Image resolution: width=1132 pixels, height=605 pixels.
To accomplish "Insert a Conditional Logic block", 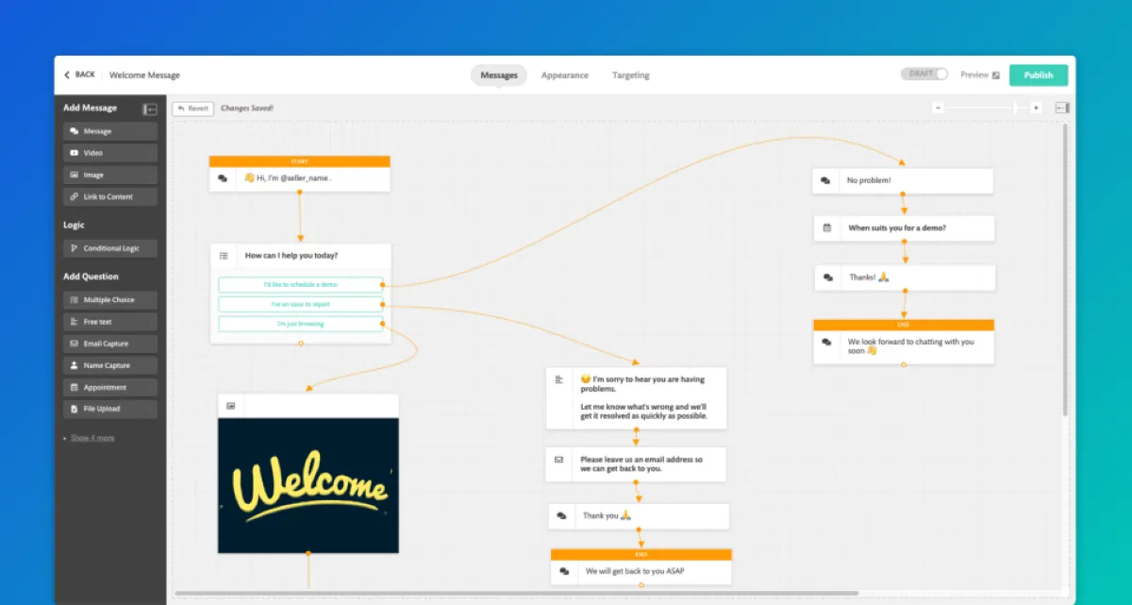I will click(110, 248).
